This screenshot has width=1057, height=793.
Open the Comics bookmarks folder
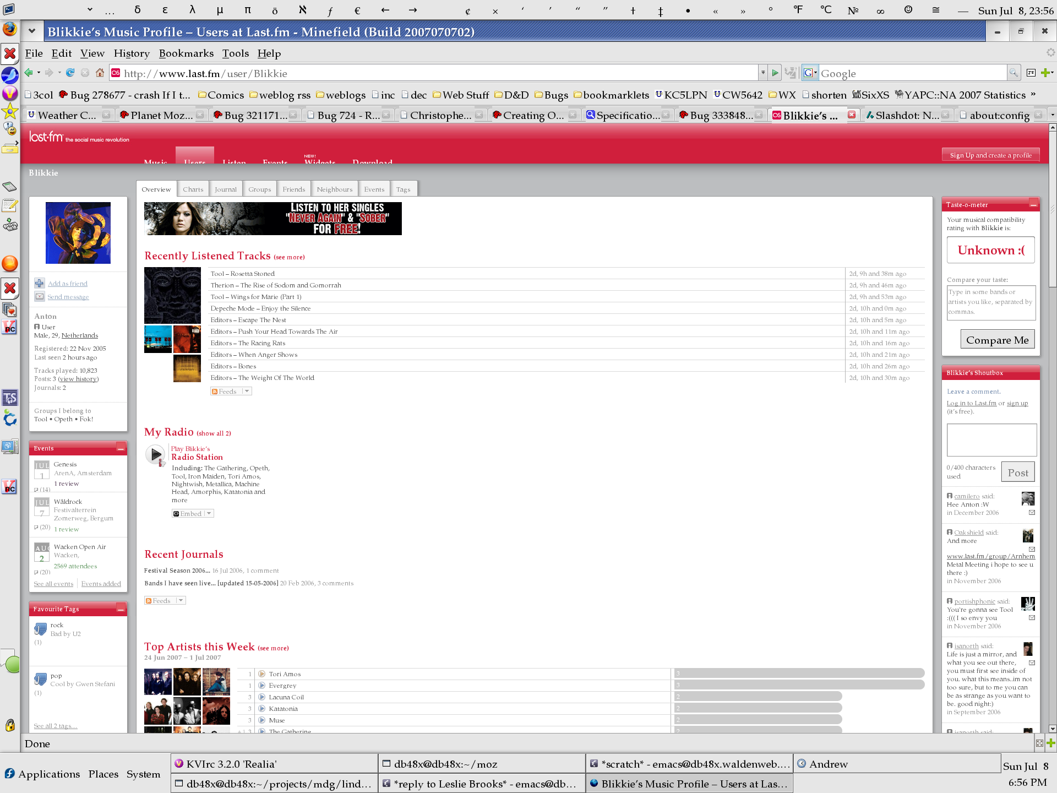[221, 95]
